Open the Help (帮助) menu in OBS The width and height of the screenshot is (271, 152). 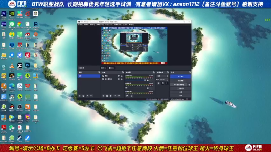coord(131,25)
